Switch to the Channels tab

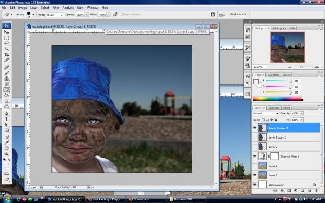[274, 108]
